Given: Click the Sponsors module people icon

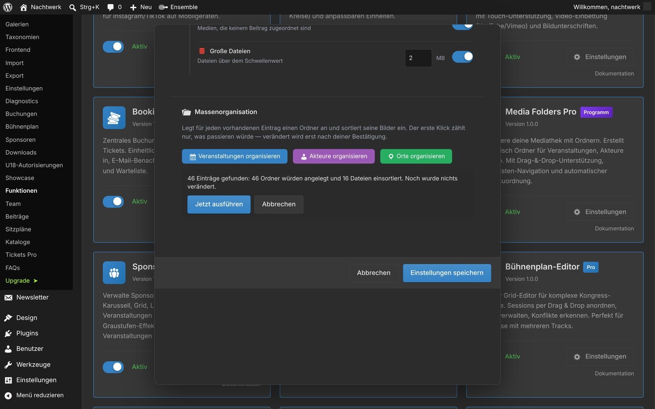Looking at the screenshot, I should click(x=114, y=273).
